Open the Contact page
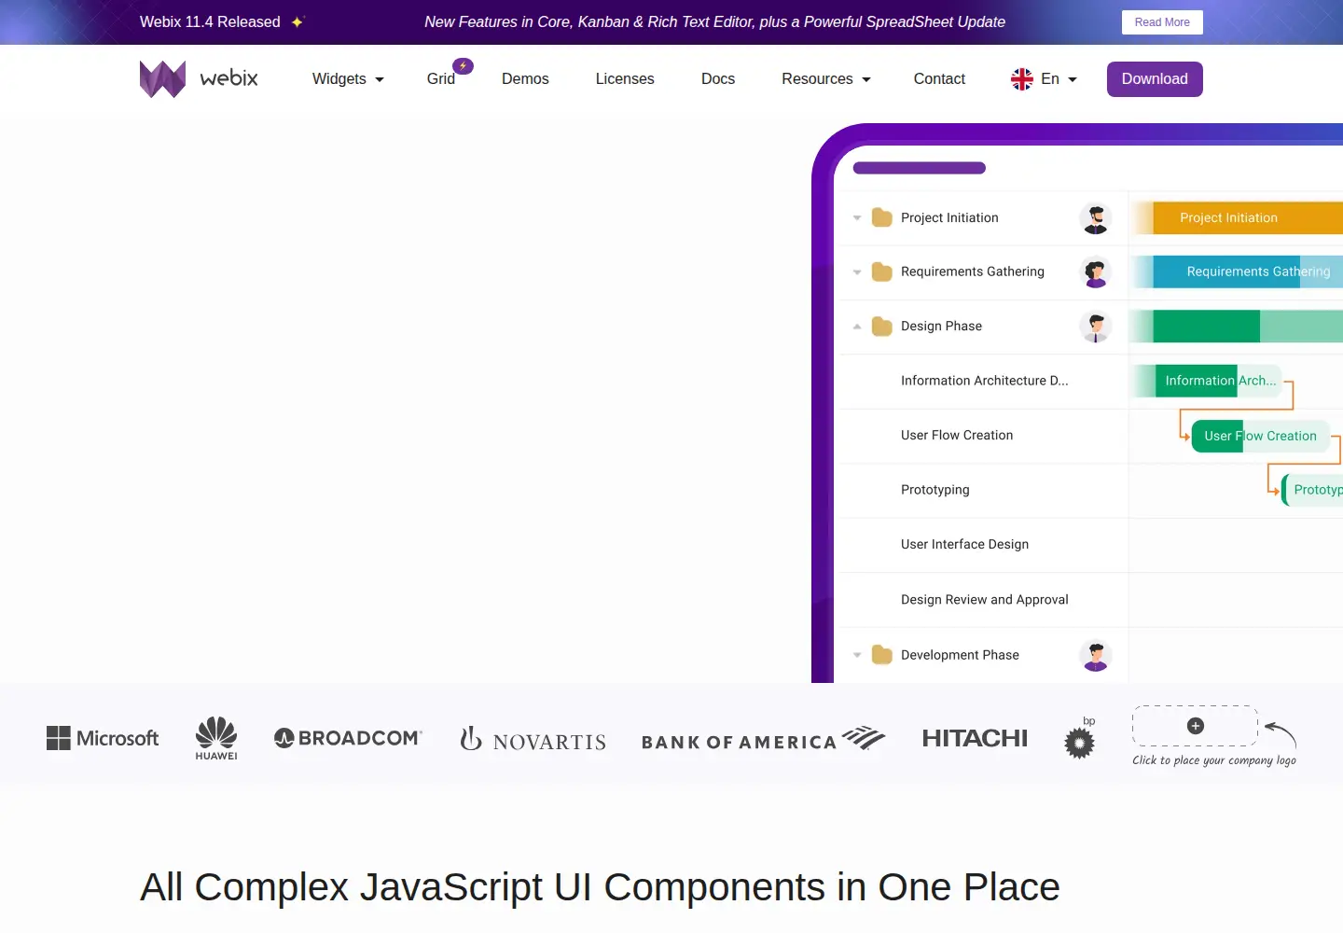The height and width of the screenshot is (933, 1343). point(939,79)
